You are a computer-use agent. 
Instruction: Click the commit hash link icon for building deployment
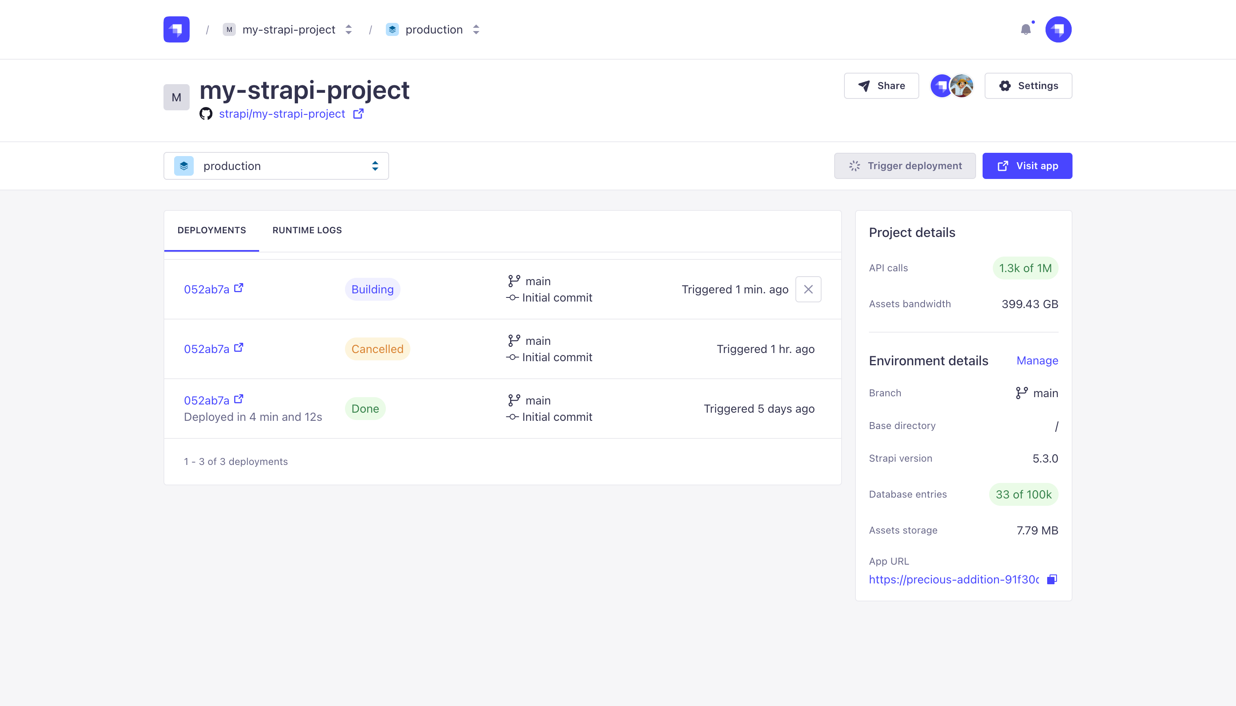(x=240, y=288)
